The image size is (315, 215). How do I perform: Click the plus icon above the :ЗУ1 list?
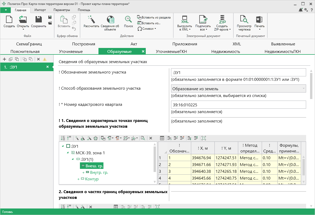4,59
